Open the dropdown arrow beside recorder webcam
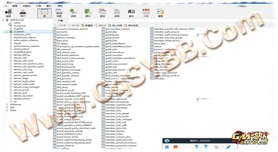Viewport: 278px width, 152px height. [x=222, y=147]
